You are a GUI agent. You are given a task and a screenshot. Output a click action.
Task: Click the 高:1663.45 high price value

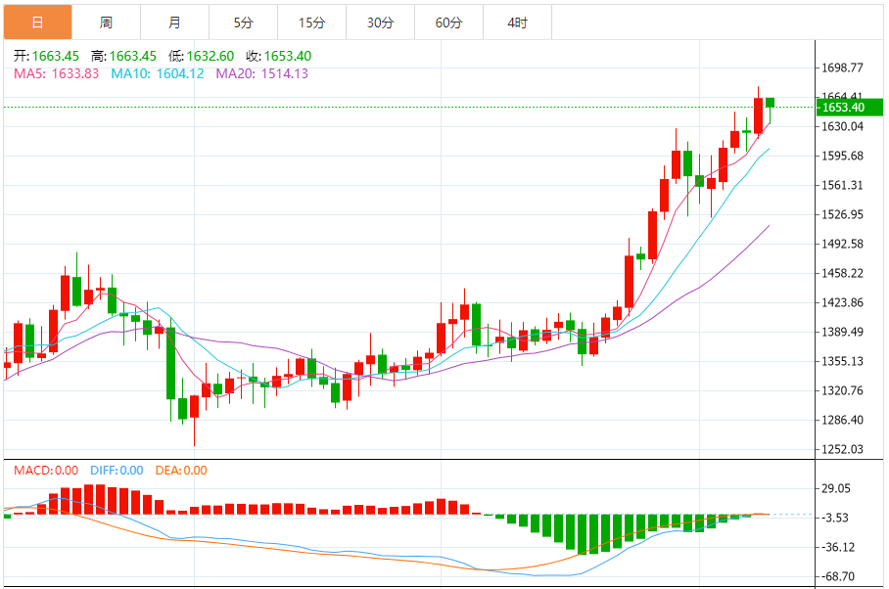pos(123,56)
